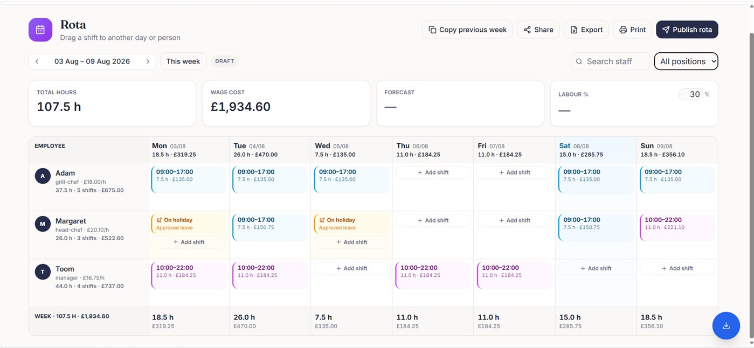This screenshot has width=754, height=348.
Task: Click the Forecast card
Action: (x=460, y=103)
